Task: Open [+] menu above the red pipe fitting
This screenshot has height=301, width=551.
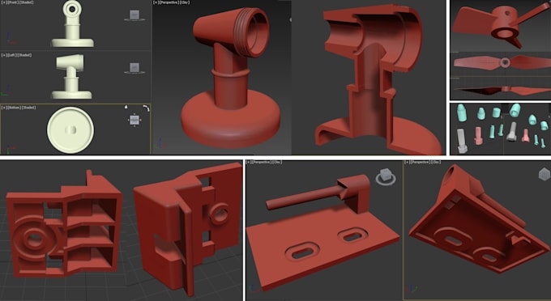Action: [156, 2]
